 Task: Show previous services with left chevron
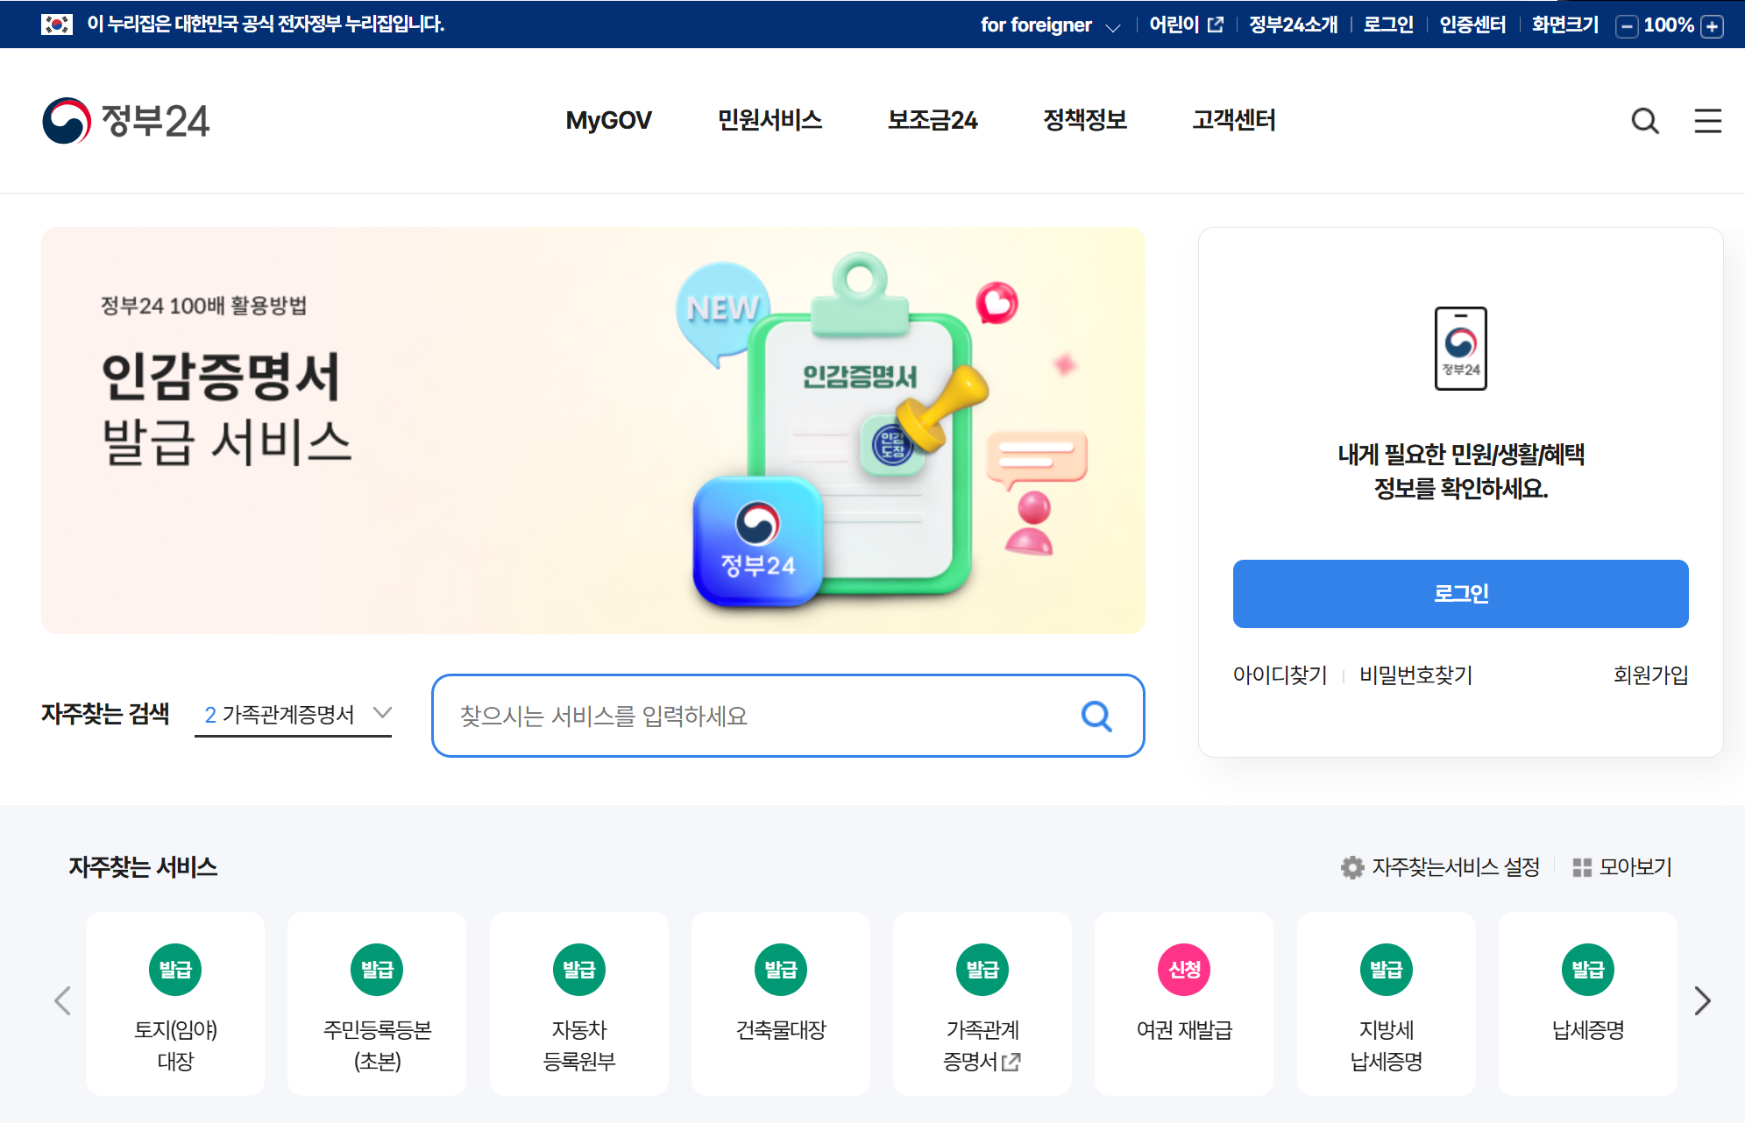[62, 1000]
